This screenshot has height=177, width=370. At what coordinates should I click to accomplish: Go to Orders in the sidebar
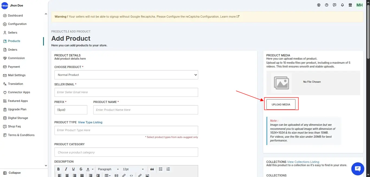pos(12,50)
